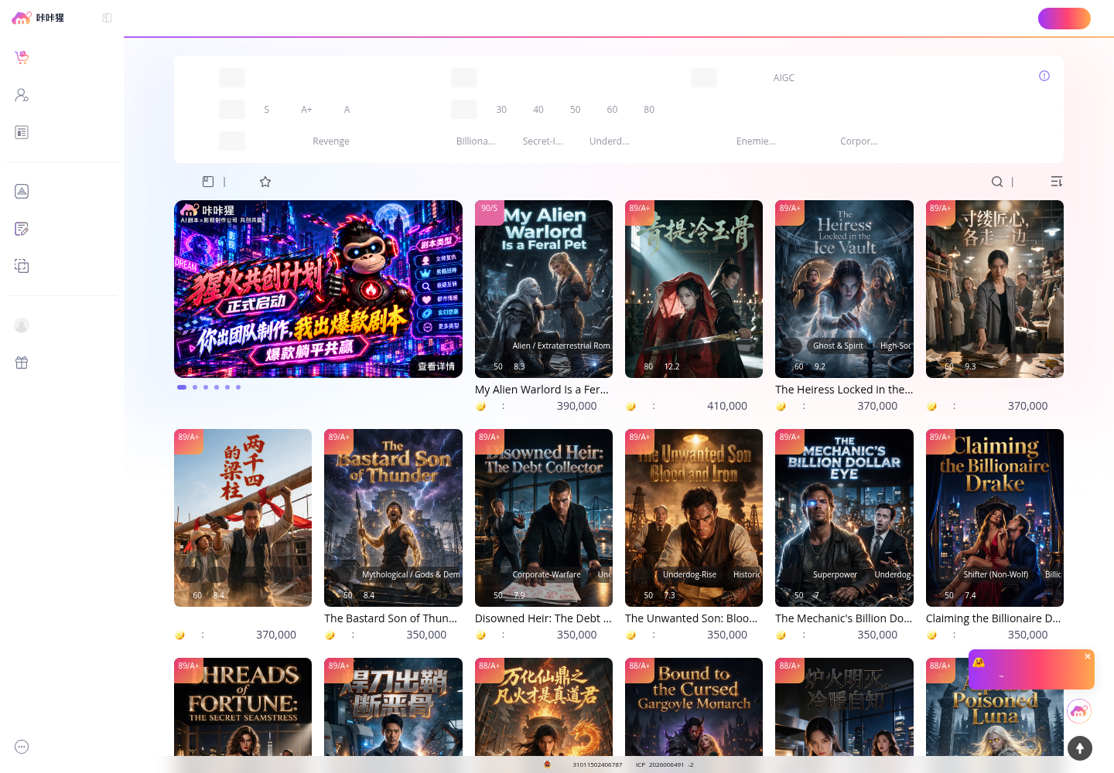Viewport: 1114px width, 773px height.
Task: Open the user search icon in sidebar
Action: pyautogui.click(x=22, y=95)
